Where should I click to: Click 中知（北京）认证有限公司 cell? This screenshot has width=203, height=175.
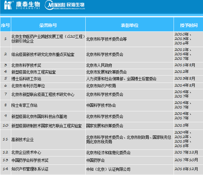(108, 169)
